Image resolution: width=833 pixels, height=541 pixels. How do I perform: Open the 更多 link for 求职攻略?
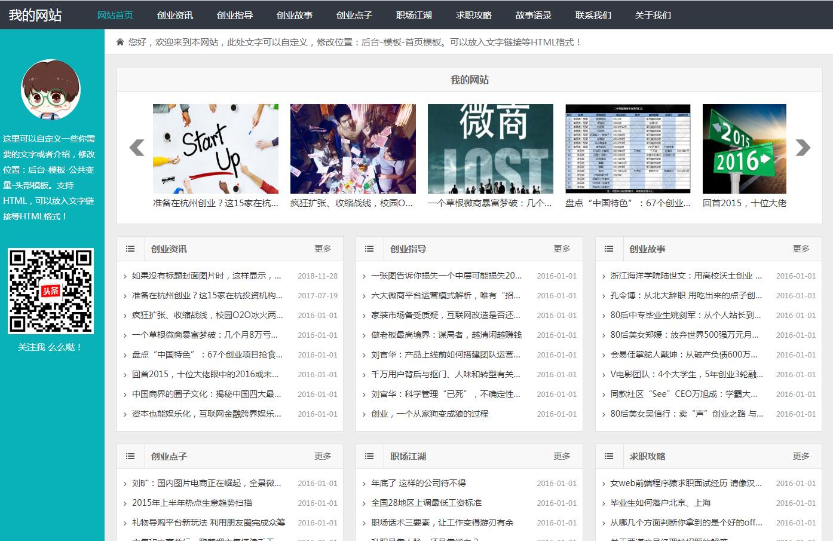801,456
